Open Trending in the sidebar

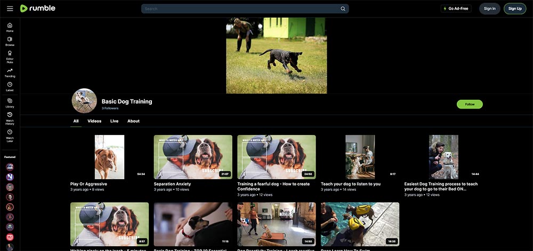(x=10, y=72)
